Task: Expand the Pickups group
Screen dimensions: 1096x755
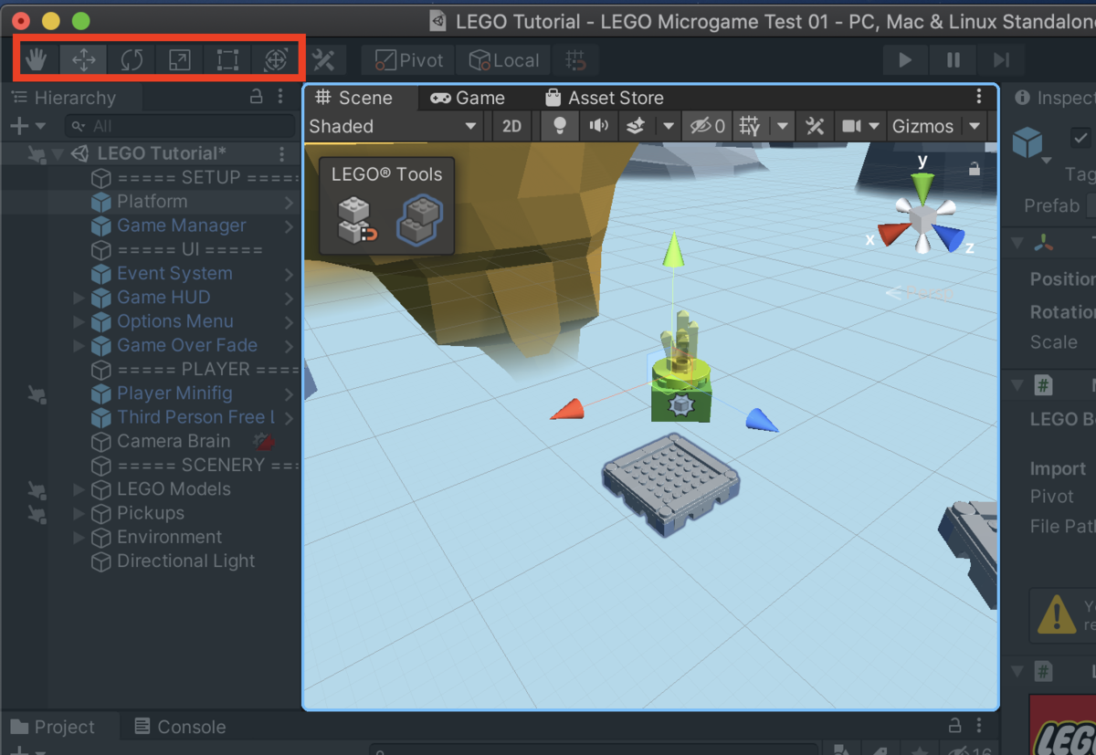Action: pos(79,513)
